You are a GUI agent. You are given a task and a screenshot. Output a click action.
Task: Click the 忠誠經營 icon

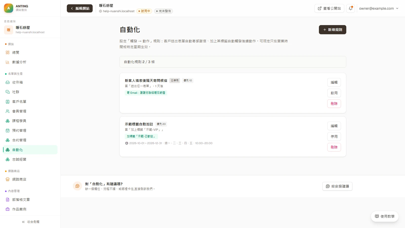8,159
